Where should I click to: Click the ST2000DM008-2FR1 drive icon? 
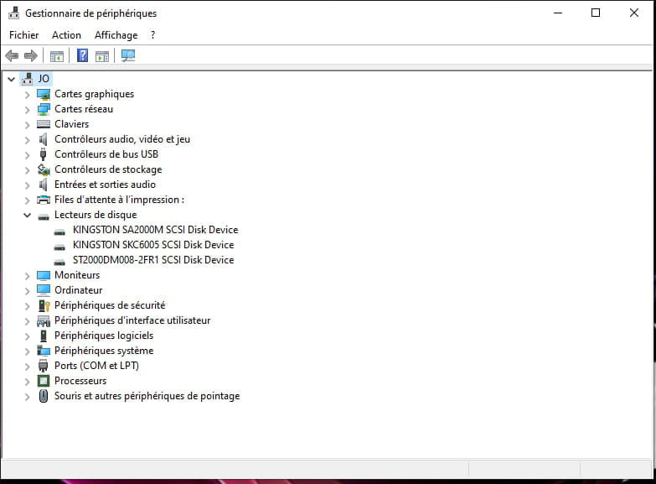click(x=59, y=262)
